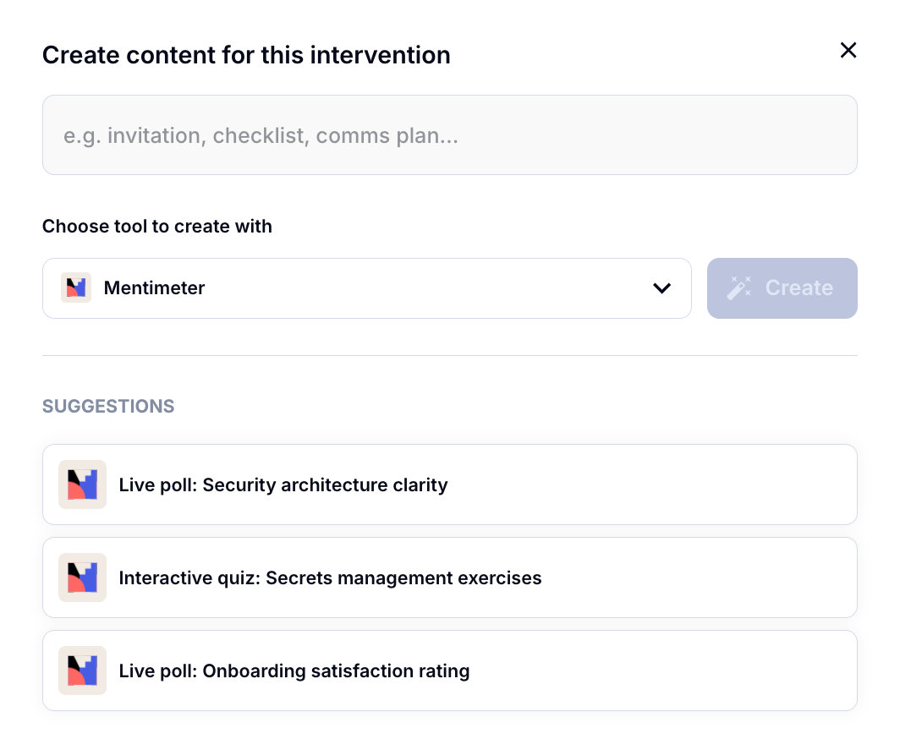Screen dimensions: 900x739
Task: Click Mentimeter icon beside Security architecture poll
Action: 82,484
